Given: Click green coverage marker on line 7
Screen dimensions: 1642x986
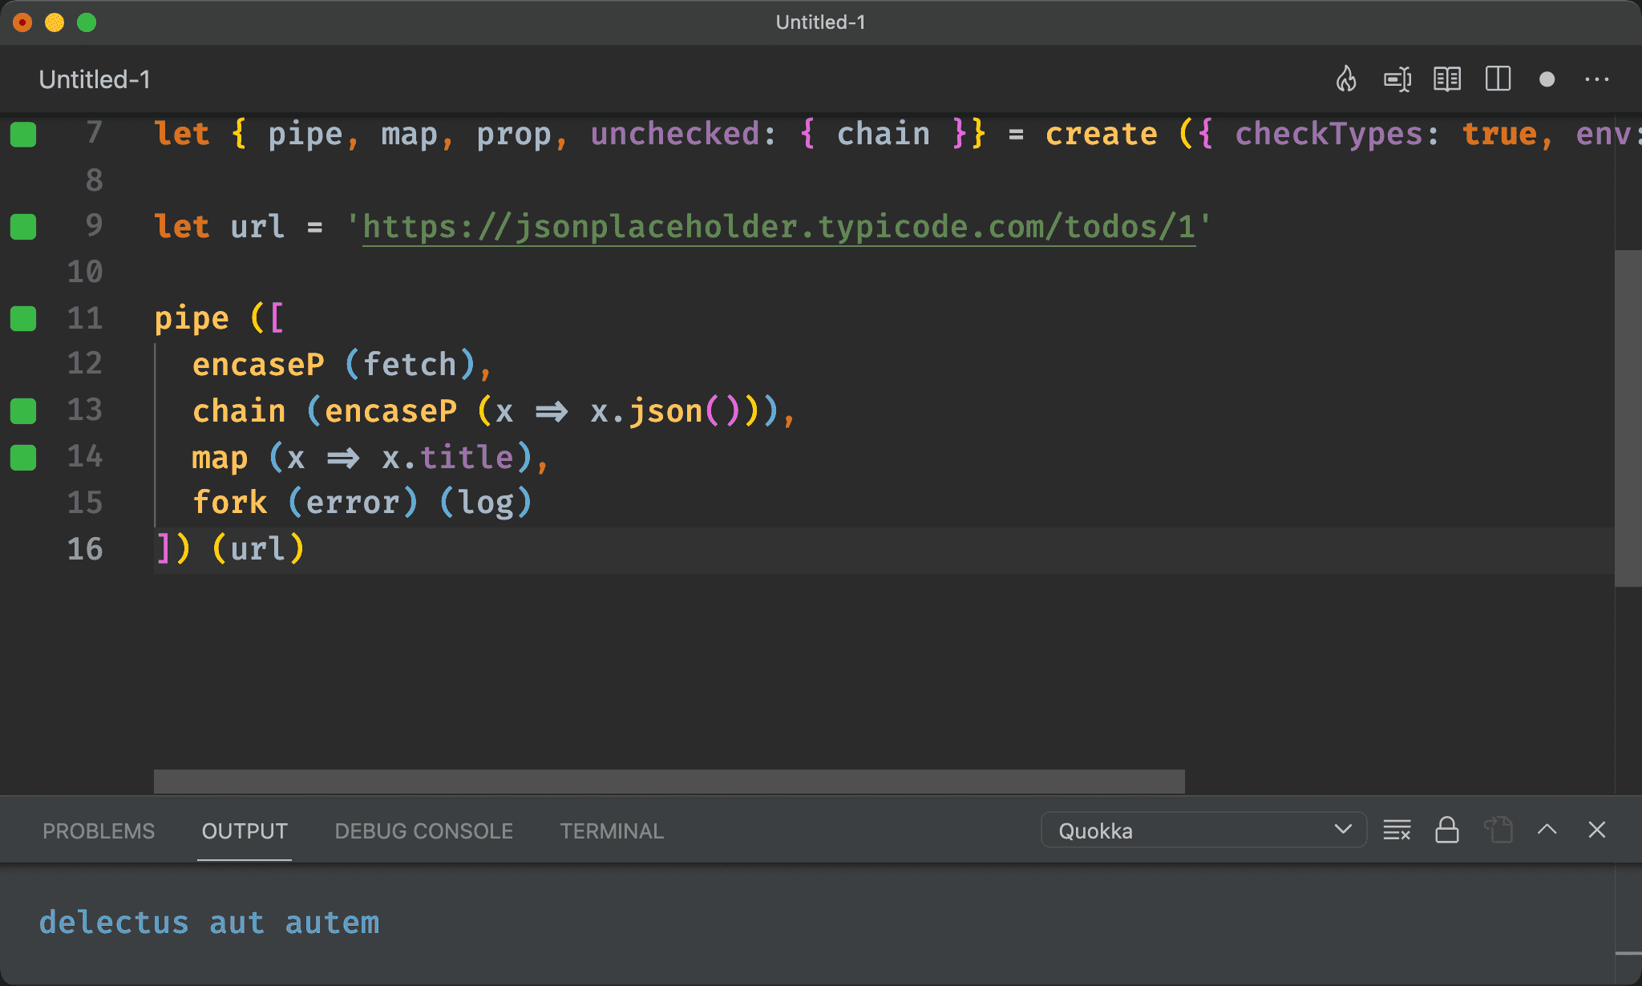Looking at the screenshot, I should point(23,134).
